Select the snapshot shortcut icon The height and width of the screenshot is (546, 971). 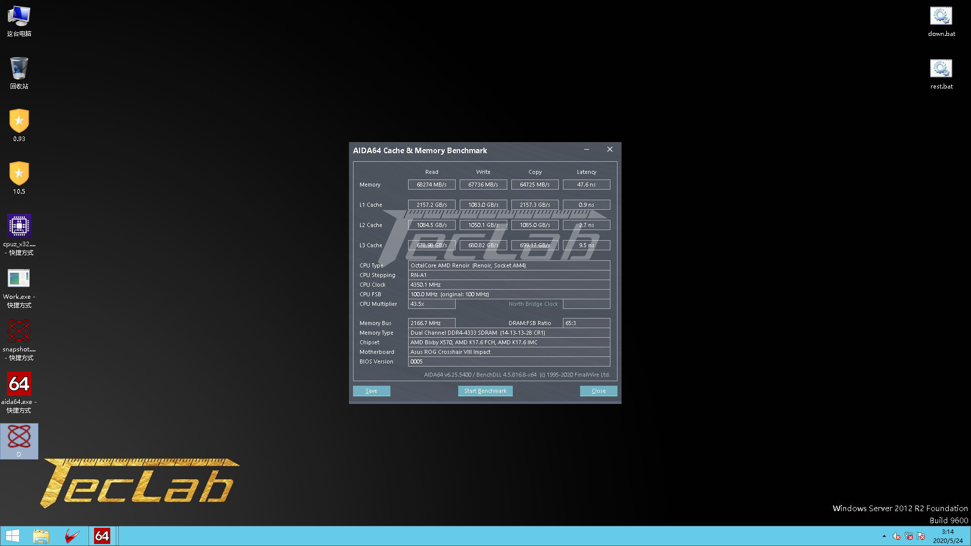coord(19,340)
